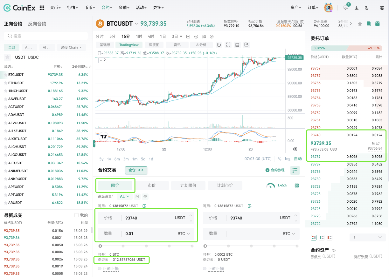The image size is (389, 277).
Task: Add BTCUSDT to favorites with header star
Action: point(360,24)
